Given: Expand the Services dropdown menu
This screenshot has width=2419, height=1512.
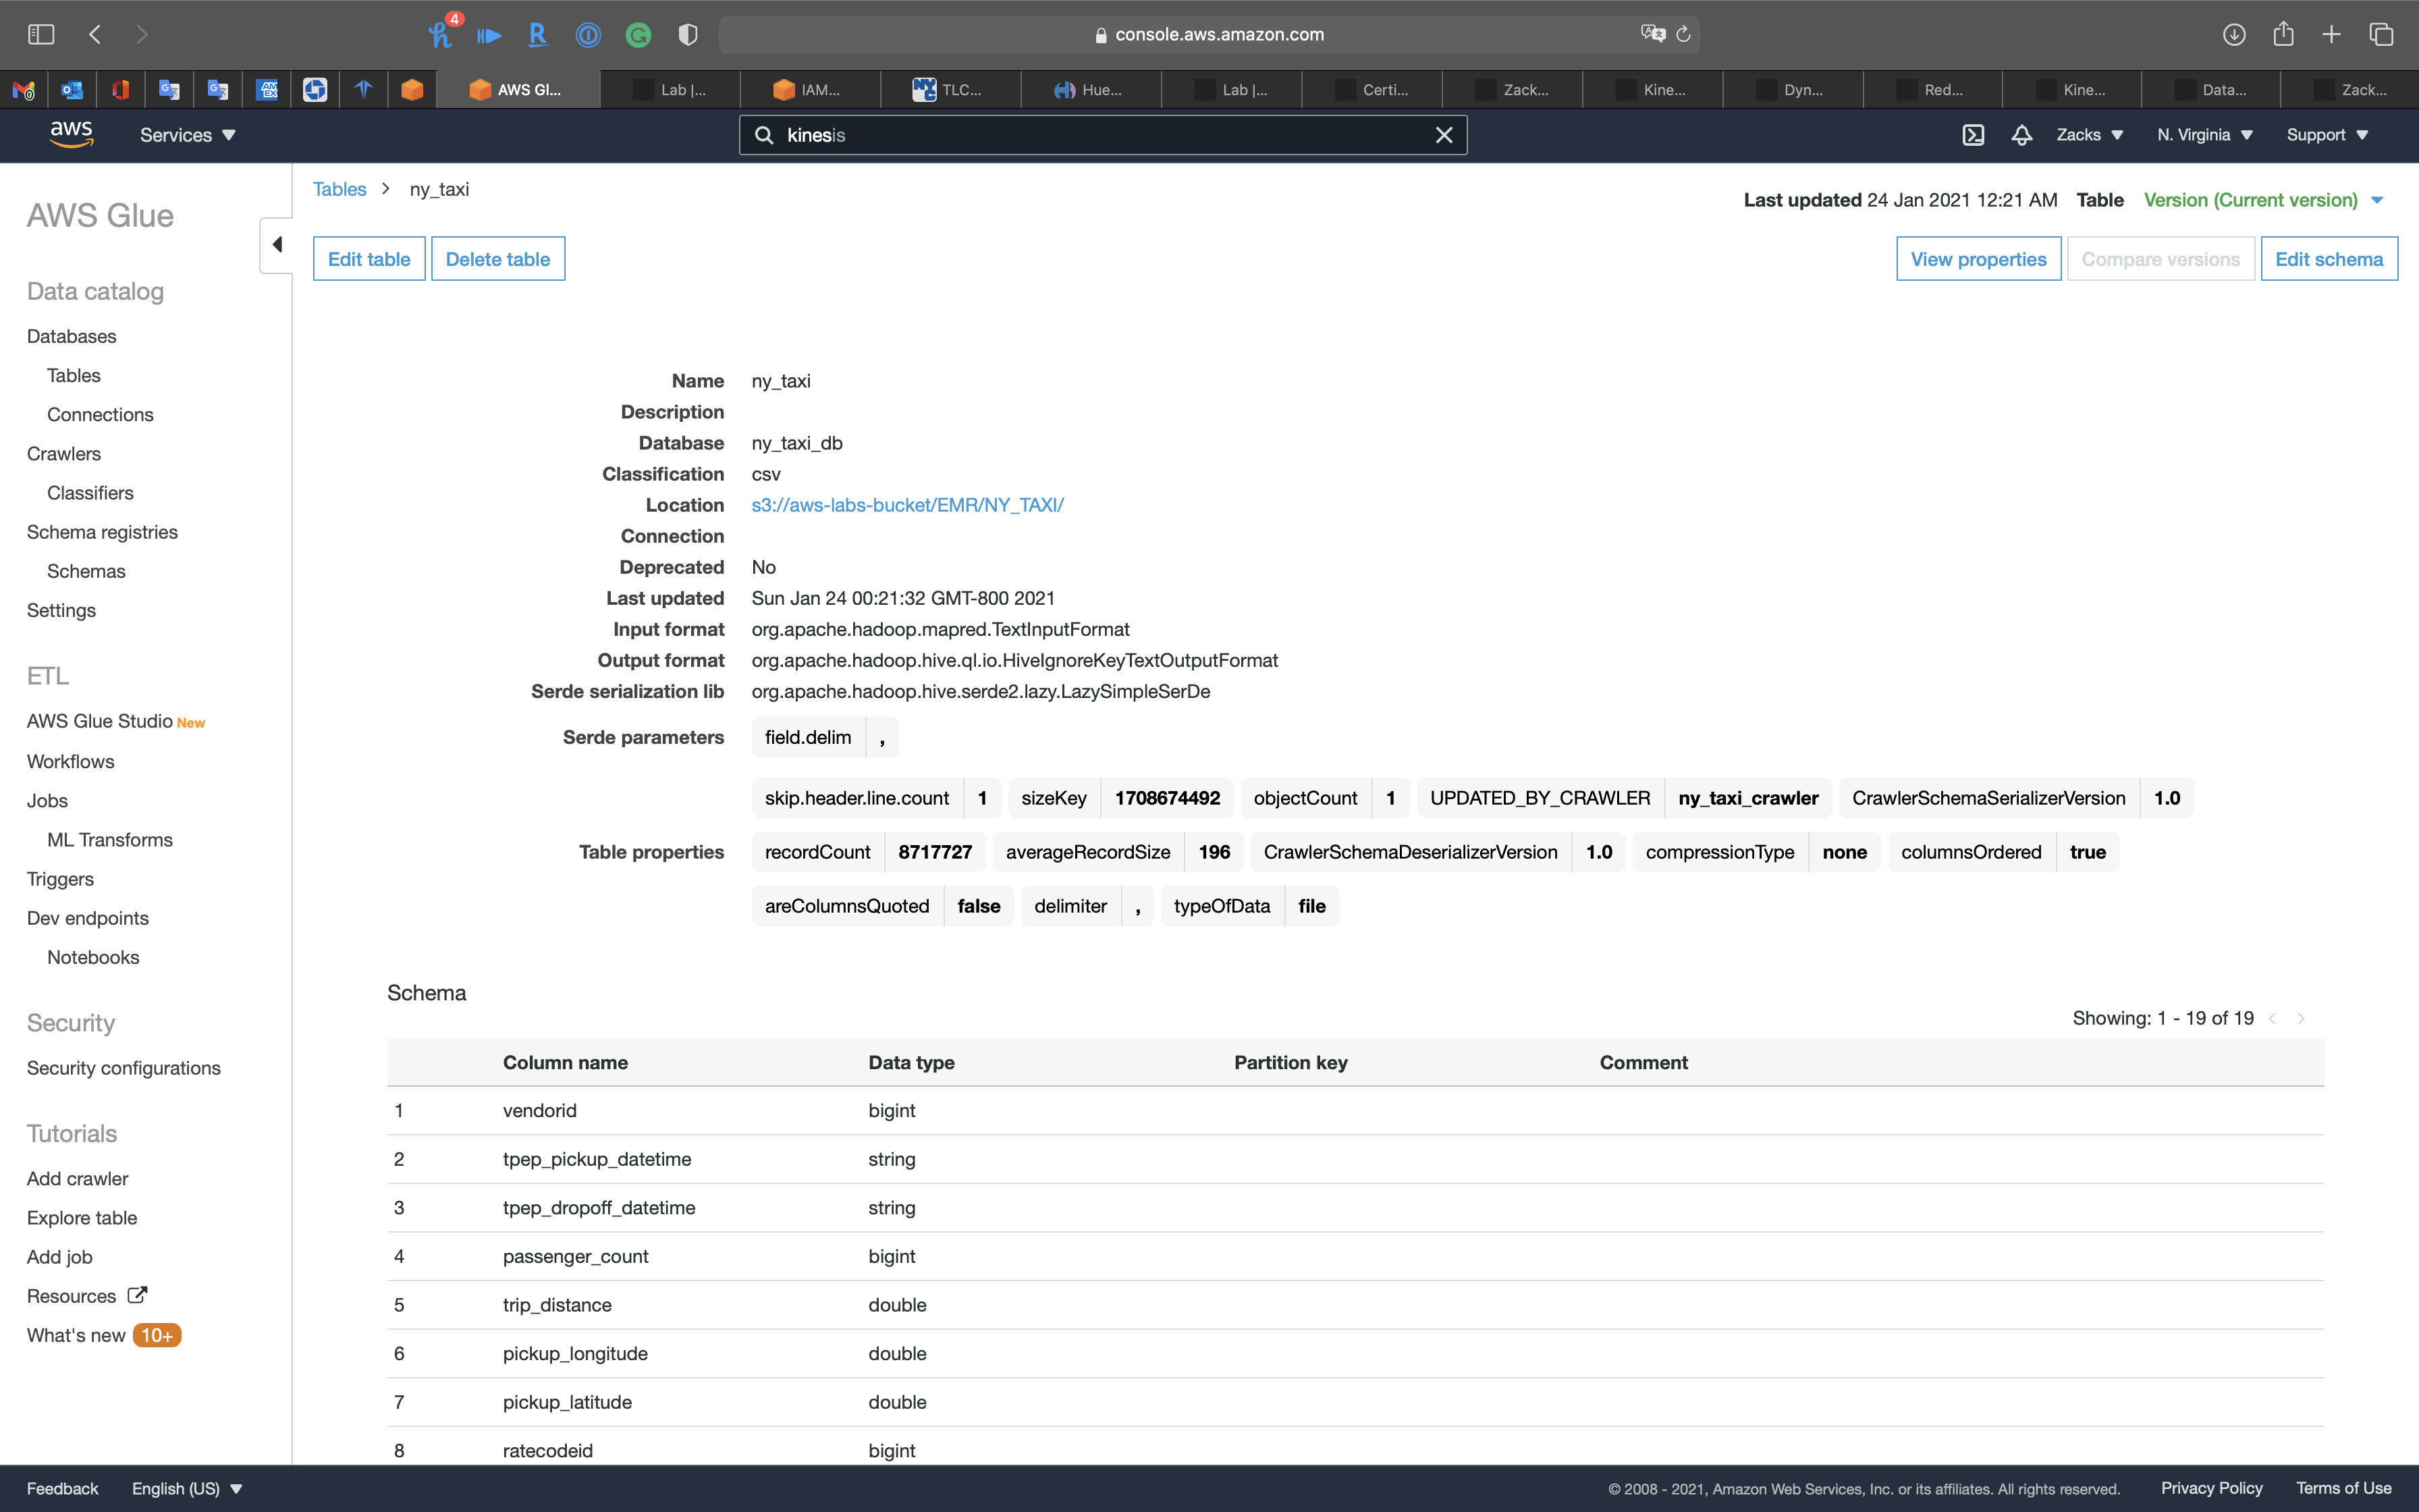Looking at the screenshot, I should 187,135.
